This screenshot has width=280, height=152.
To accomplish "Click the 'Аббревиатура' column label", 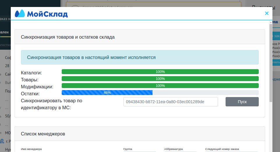I will pos(173,149).
